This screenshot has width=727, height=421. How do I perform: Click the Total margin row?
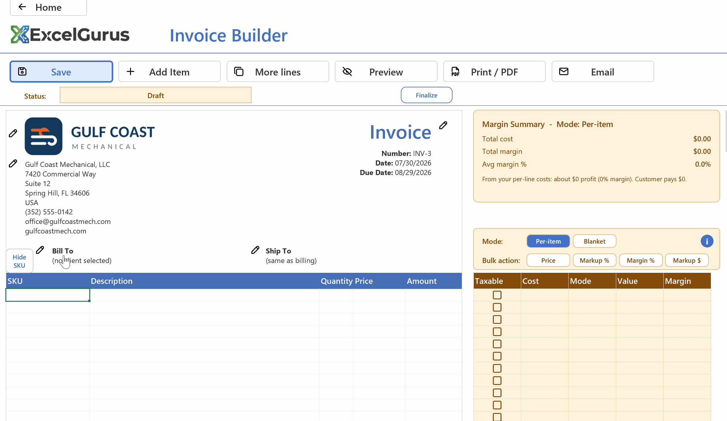pos(596,151)
